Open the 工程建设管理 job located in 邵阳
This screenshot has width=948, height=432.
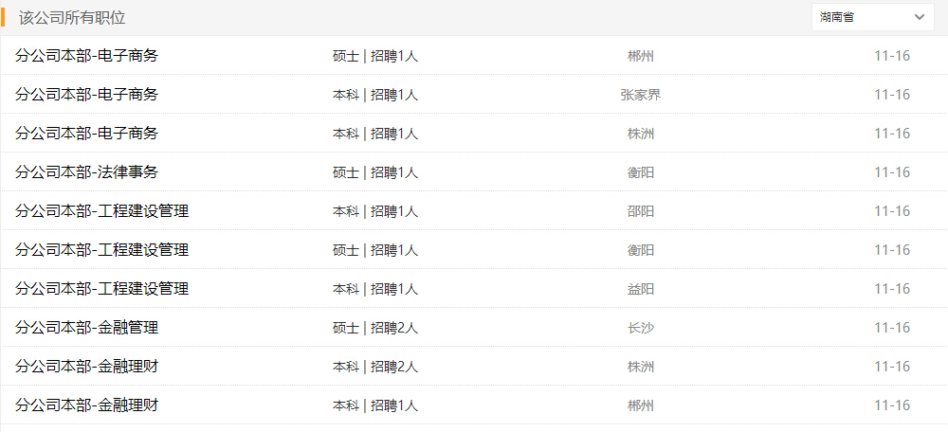coord(101,211)
